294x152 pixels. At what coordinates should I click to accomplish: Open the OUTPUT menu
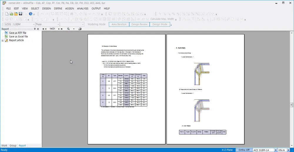coord(96,9)
